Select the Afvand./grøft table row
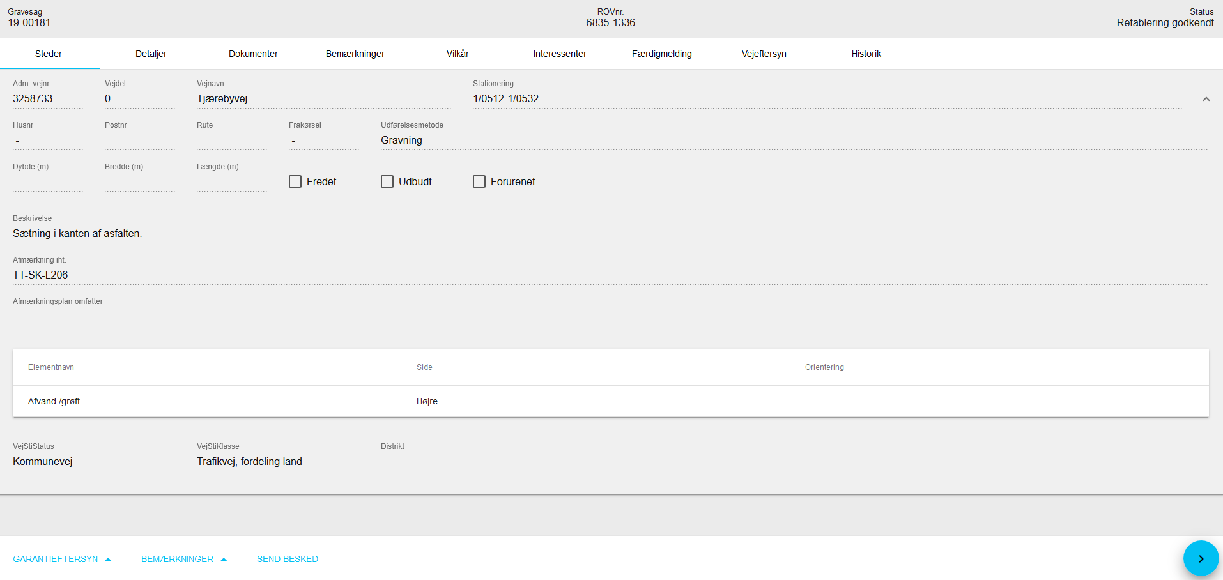This screenshot has height=580, width=1223. [x=610, y=401]
